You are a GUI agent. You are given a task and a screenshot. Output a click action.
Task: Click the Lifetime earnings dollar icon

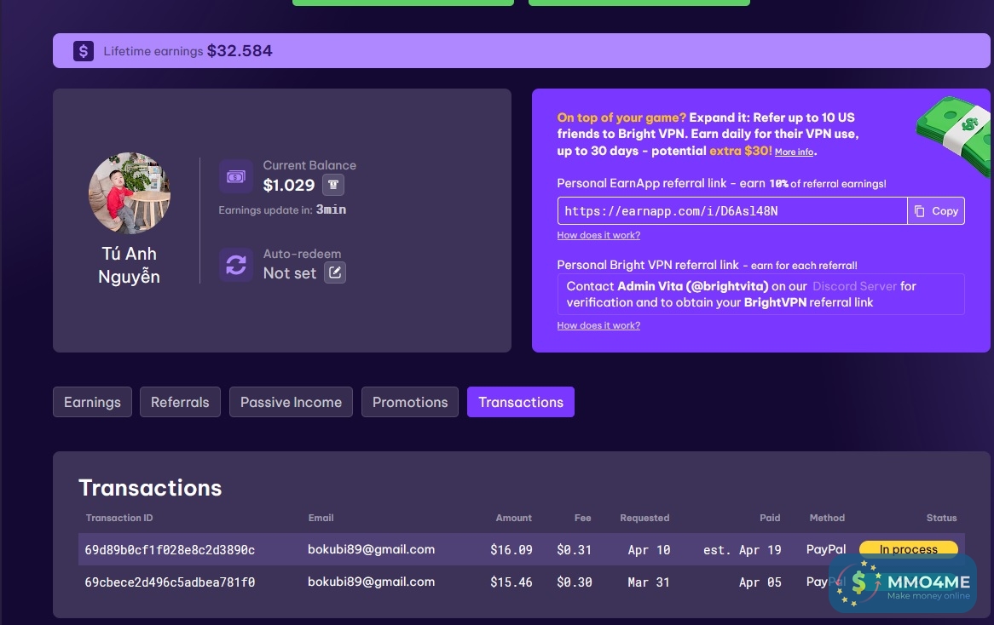point(83,50)
